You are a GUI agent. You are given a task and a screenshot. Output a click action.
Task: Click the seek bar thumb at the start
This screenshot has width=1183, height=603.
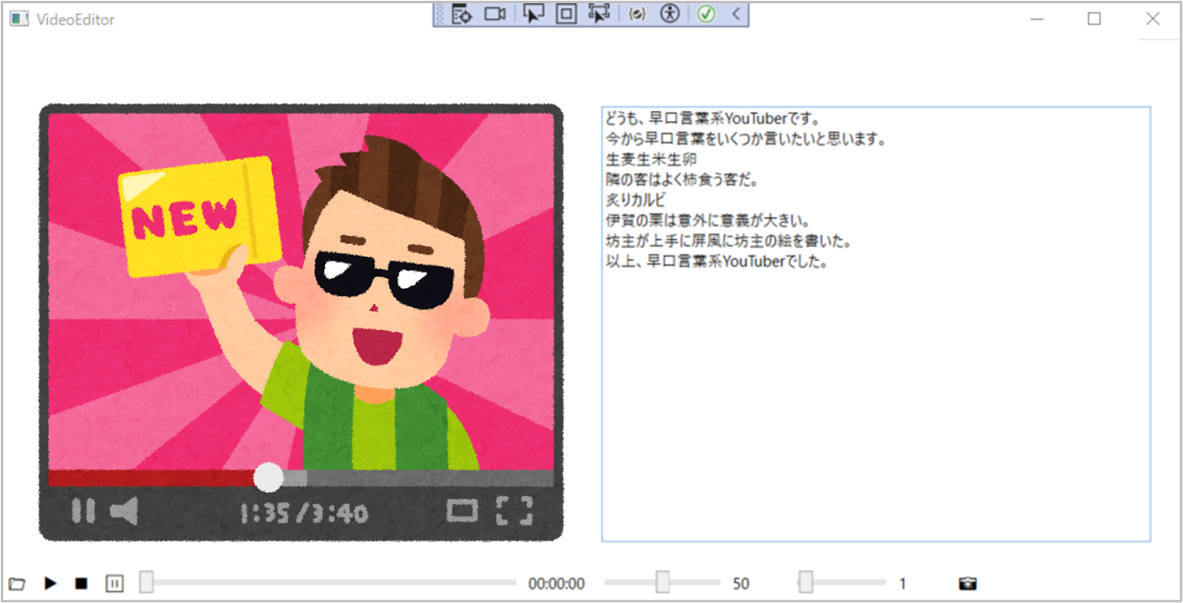tap(146, 583)
